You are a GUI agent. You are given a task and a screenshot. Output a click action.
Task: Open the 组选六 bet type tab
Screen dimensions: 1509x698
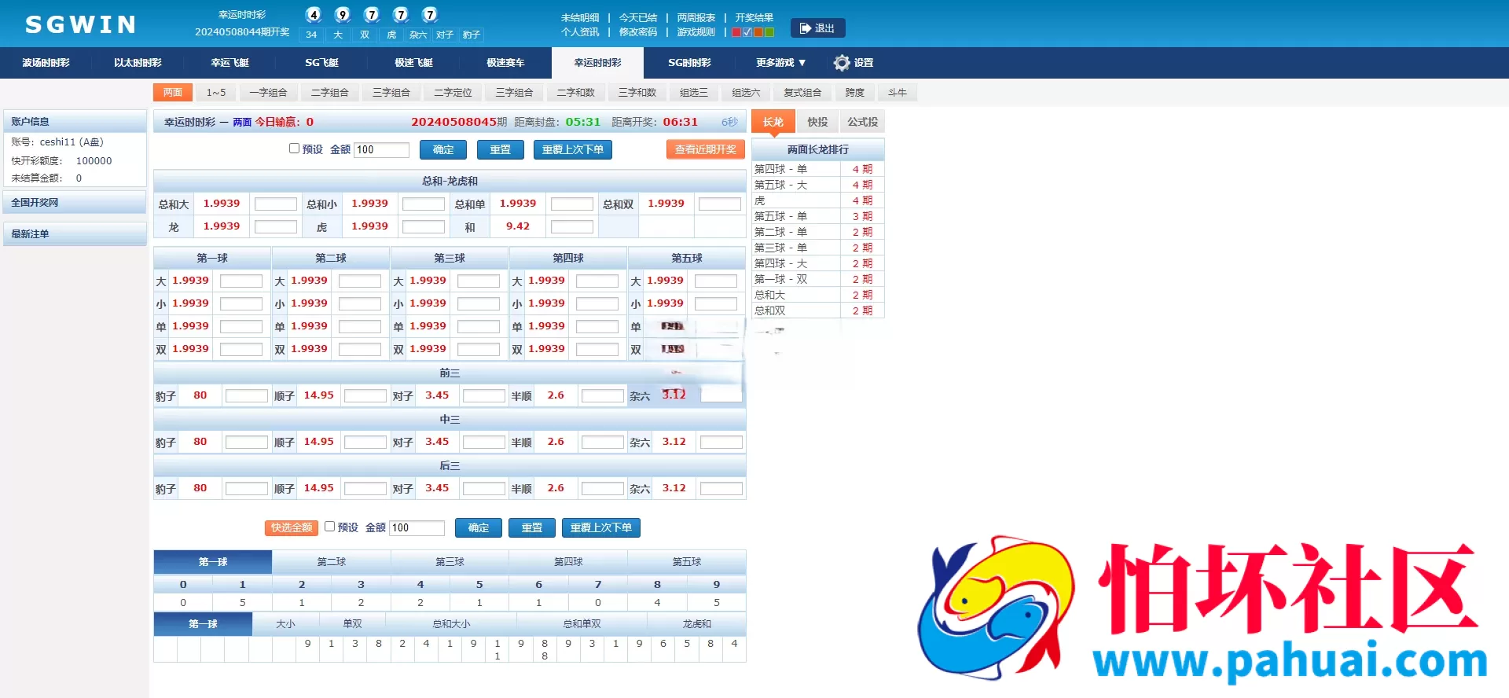746,93
